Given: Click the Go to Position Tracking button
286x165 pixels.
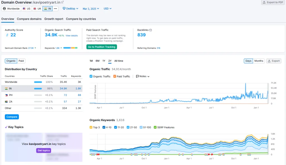Looking at the screenshot, I should [x=101, y=47].
